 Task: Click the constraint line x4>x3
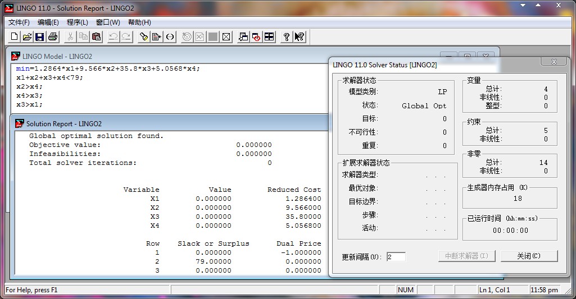click(x=29, y=95)
